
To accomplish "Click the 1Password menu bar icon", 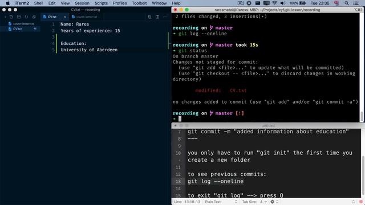I will click(x=249, y=3).
